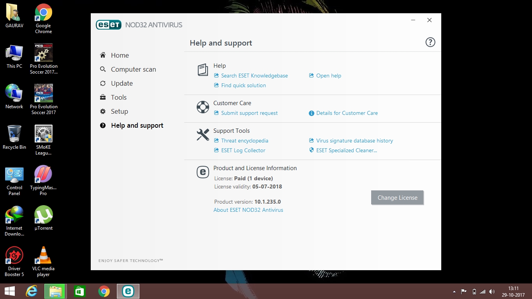Click the battery/power tray icon
Screen dimensions: 532x299
click(x=474, y=292)
